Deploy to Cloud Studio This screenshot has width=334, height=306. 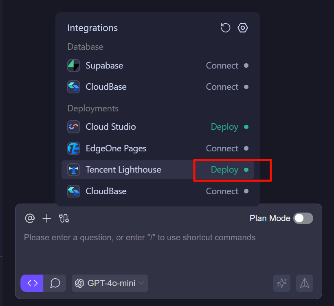pyautogui.click(x=224, y=127)
